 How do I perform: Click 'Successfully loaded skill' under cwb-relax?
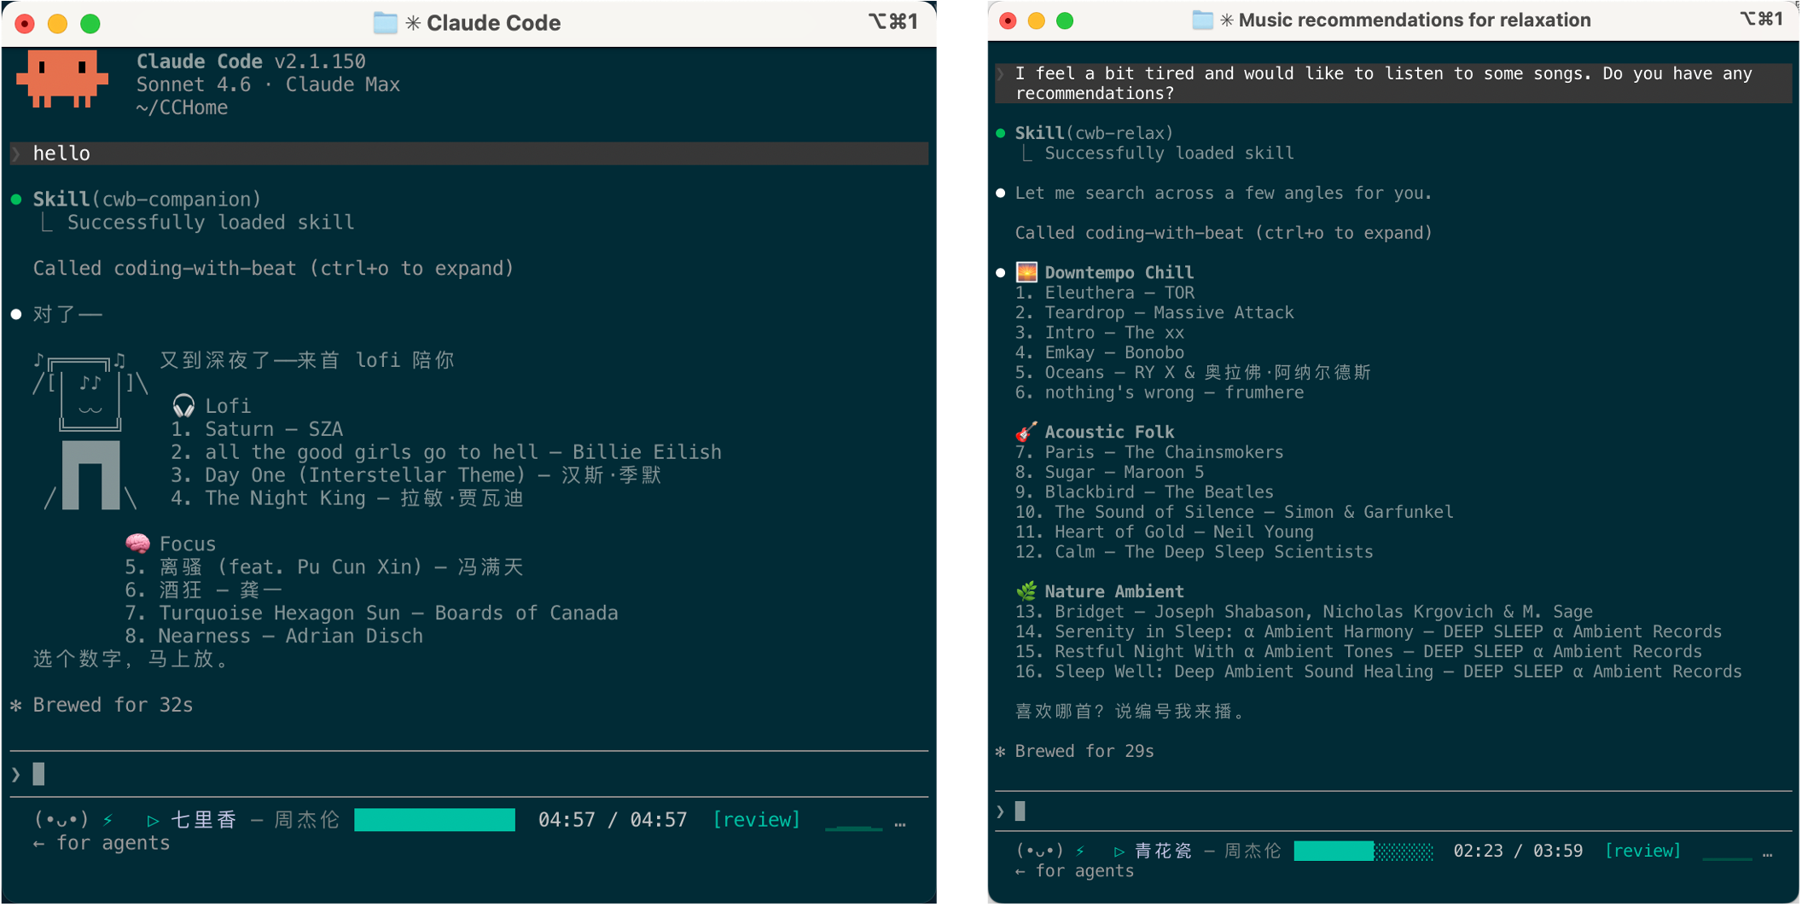[x=1169, y=154]
